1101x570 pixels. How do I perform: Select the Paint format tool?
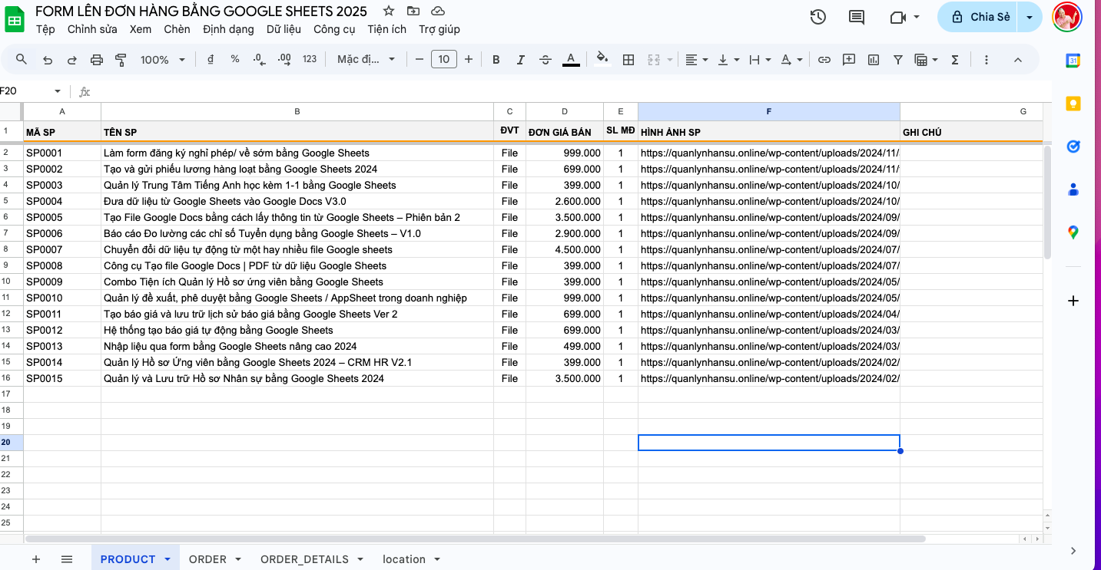click(x=121, y=59)
